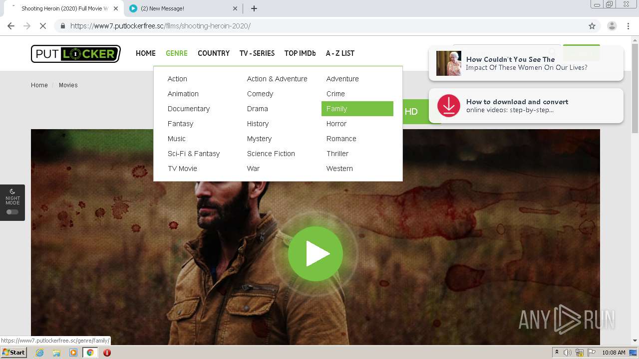Click the Action Center flag icon
The width and height of the screenshot is (639, 359).
592,353
